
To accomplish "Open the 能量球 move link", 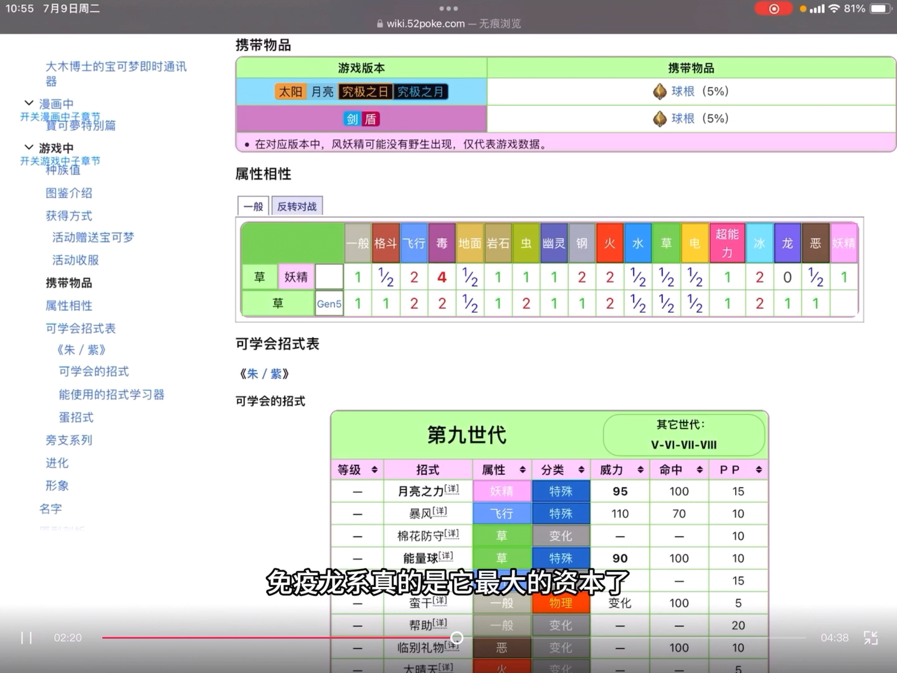I will [x=420, y=558].
